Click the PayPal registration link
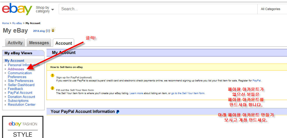Screen dimensions: 287x138 (x=257, y=80)
